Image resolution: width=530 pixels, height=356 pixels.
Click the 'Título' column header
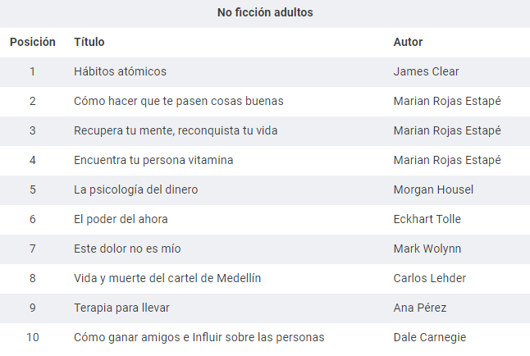89,42
